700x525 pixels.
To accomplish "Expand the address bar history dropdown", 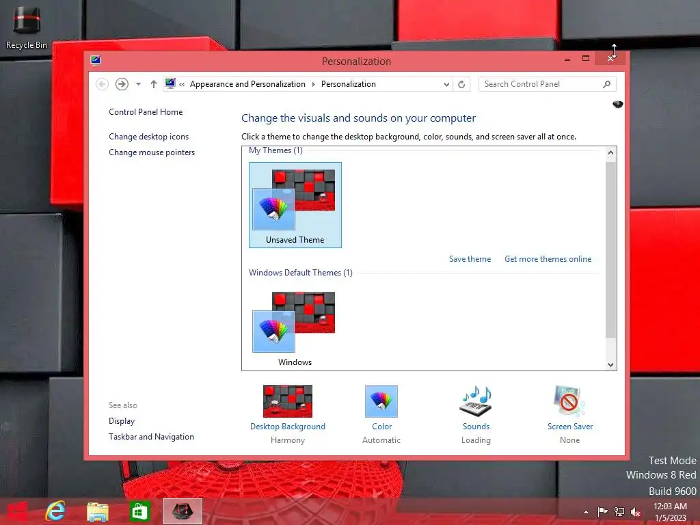I will tap(446, 84).
